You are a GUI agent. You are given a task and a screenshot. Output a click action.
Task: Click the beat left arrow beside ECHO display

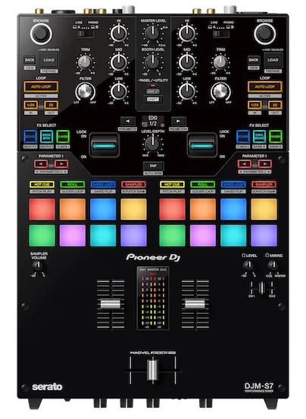pos(128,121)
